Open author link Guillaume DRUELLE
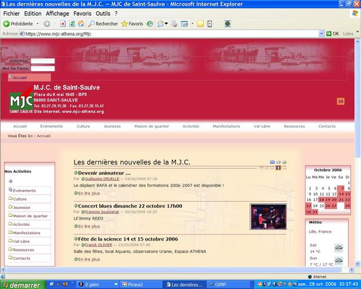This screenshot has height=289, width=361. (102, 179)
